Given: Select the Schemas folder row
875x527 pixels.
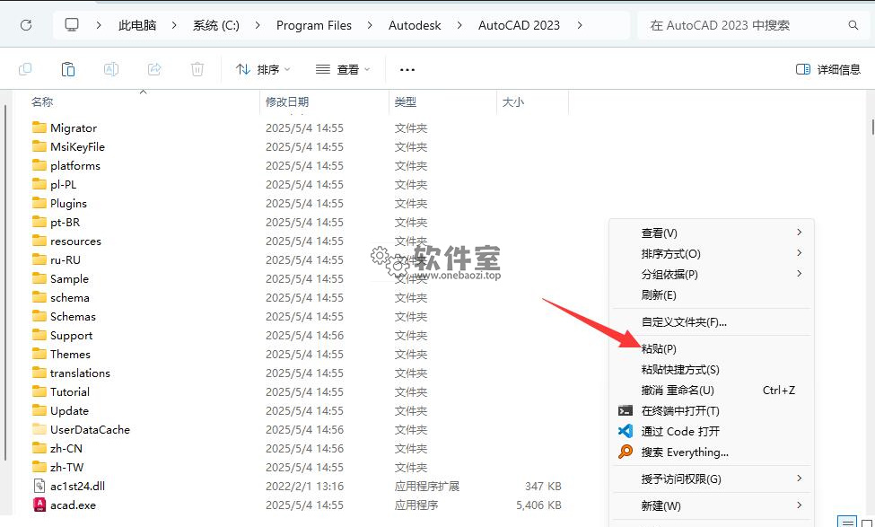Looking at the screenshot, I should pos(298,316).
